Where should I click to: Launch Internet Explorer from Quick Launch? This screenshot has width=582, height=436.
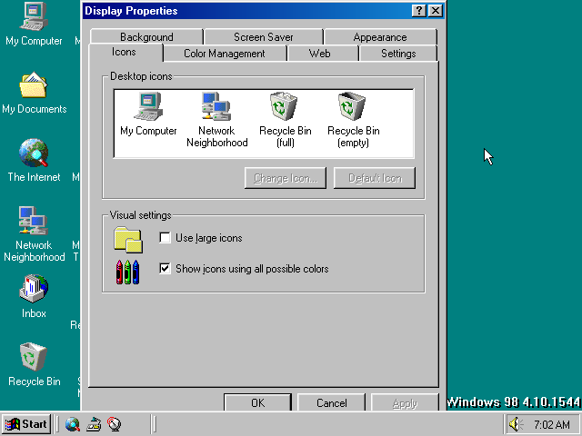(73, 424)
